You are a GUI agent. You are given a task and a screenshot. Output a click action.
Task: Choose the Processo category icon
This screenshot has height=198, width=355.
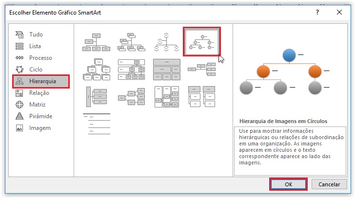tap(20, 58)
